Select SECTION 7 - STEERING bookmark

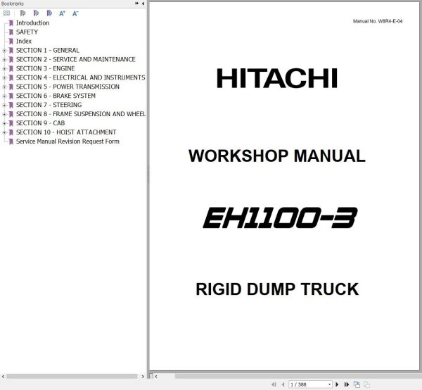click(49, 105)
